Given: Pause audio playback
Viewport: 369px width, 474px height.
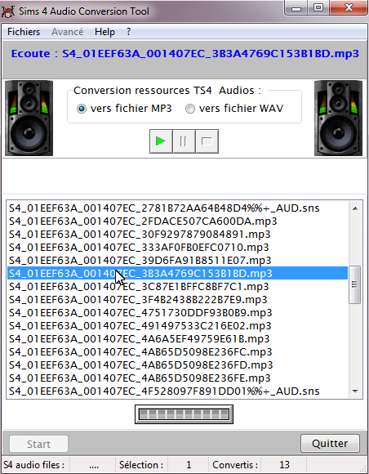Looking at the screenshot, I should [184, 141].
